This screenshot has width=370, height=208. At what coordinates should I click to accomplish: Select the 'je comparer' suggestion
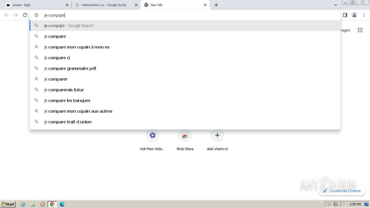coord(185,79)
